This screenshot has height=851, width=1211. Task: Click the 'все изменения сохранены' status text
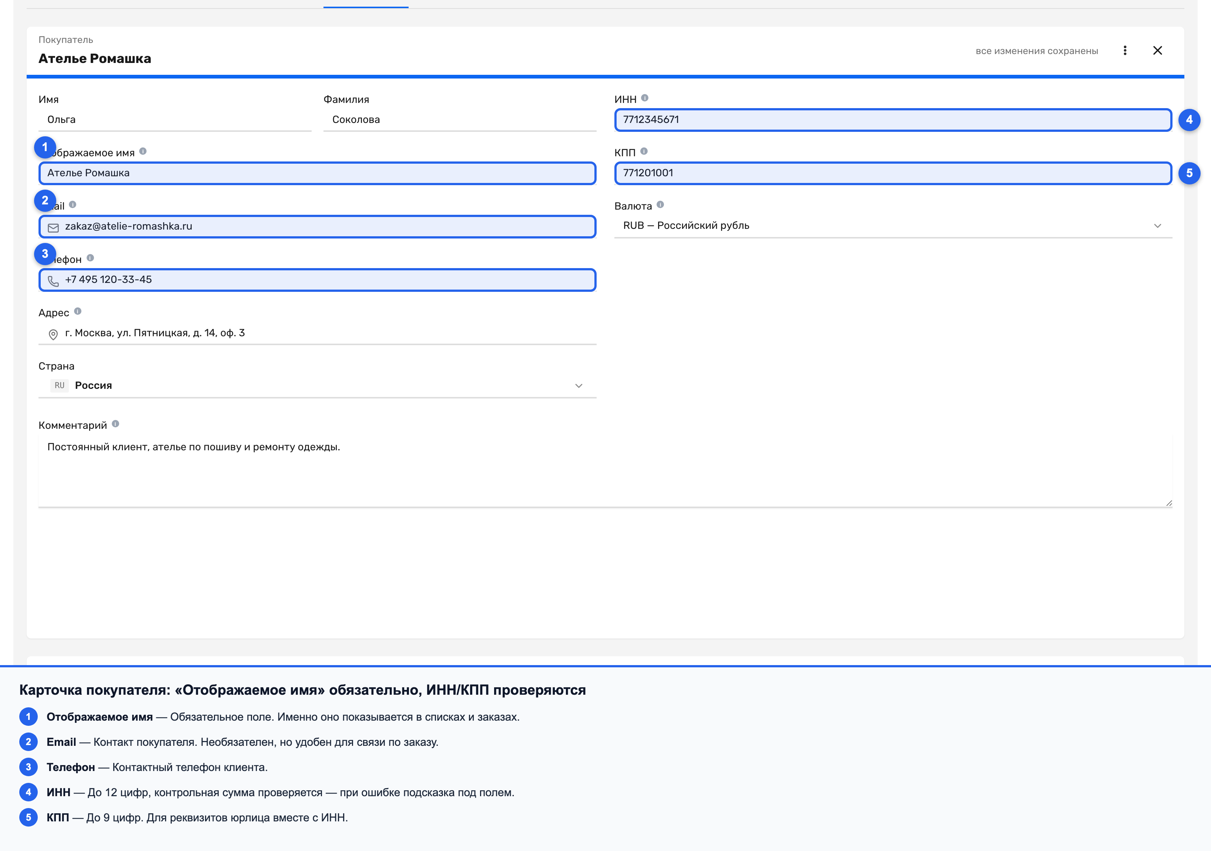pos(1036,51)
